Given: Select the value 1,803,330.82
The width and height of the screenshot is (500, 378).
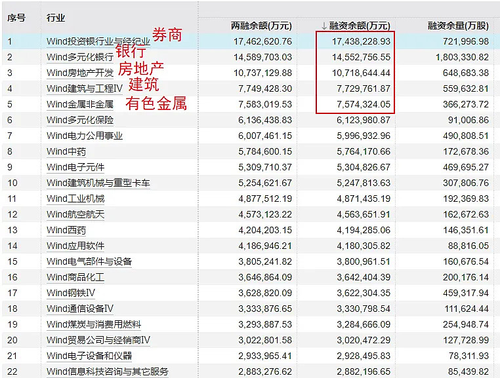Looking at the screenshot, I should tap(462, 57).
